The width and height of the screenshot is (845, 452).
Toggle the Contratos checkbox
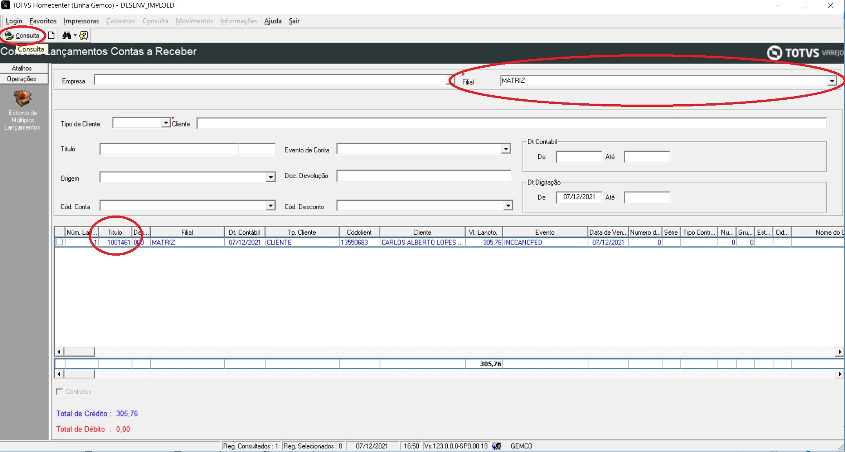click(59, 391)
